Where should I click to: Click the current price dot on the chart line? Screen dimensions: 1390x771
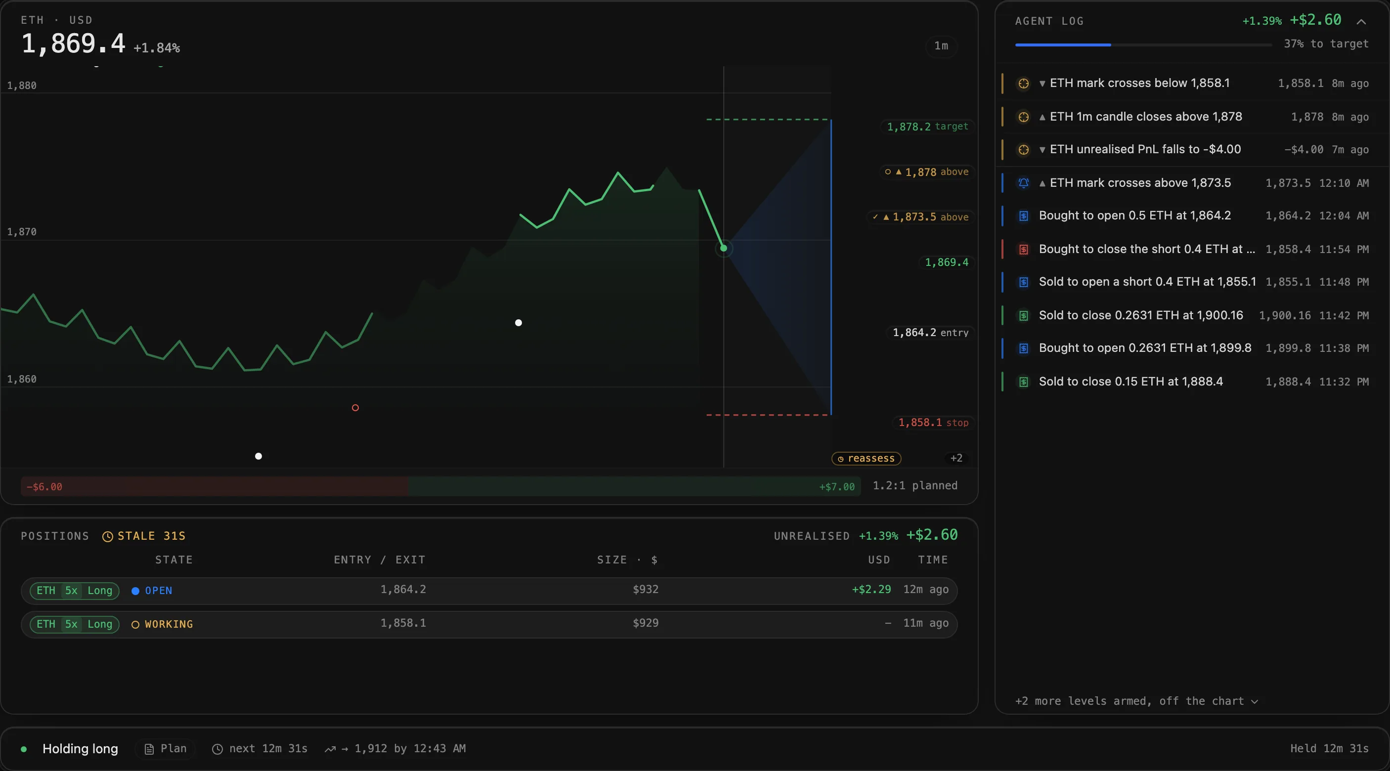724,248
